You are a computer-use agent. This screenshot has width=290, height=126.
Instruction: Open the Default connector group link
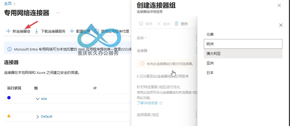click(x=47, y=116)
